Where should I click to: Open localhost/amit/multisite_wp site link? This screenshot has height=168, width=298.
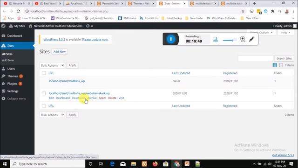(x=67, y=81)
